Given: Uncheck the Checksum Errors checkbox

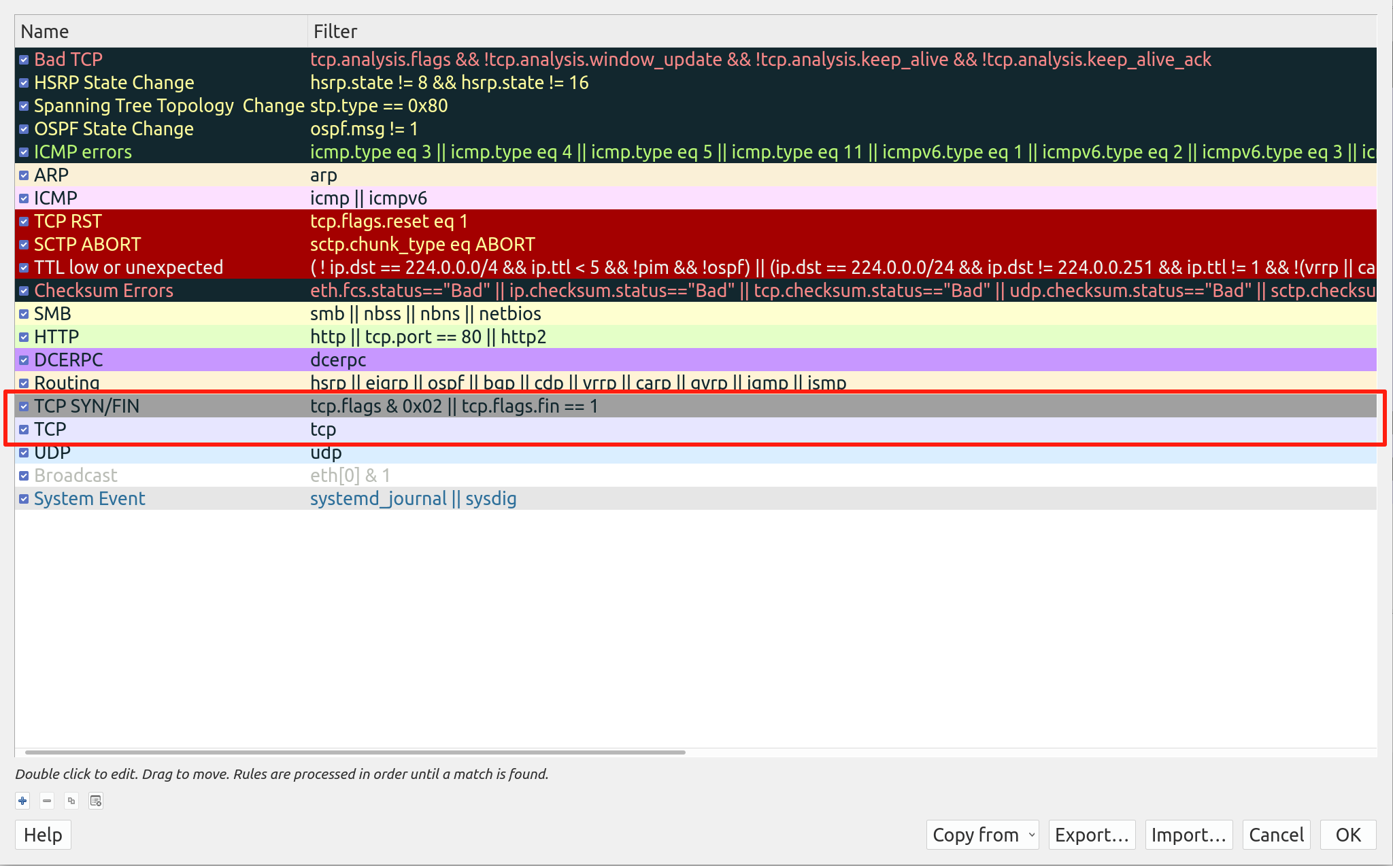Looking at the screenshot, I should pos(24,291).
